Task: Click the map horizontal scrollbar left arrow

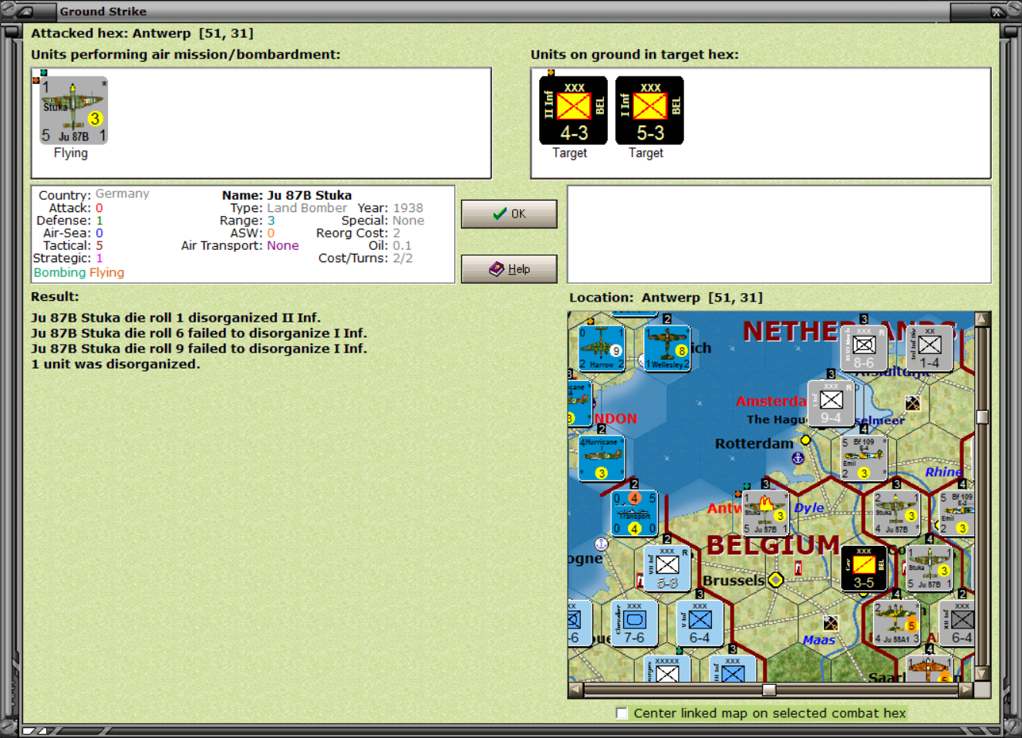Action: point(575,689)
